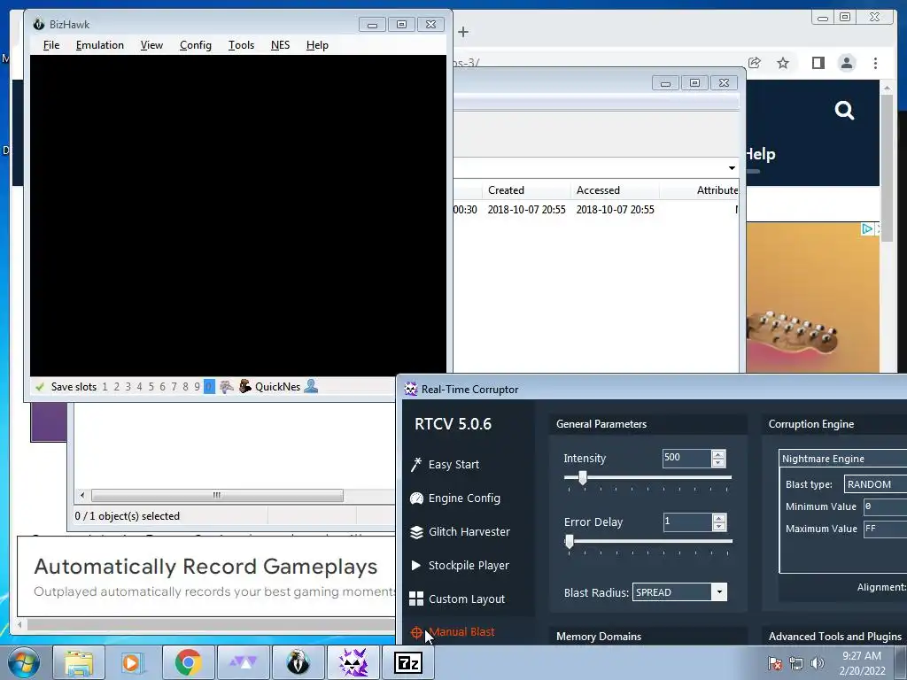Viewport: 907px width, 680px height.
Task: Sort by the Accessed column header
Action: click(615, 190)
